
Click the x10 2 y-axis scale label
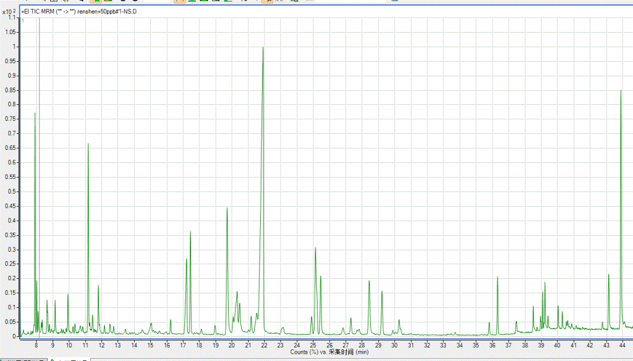tap(9, 12)
